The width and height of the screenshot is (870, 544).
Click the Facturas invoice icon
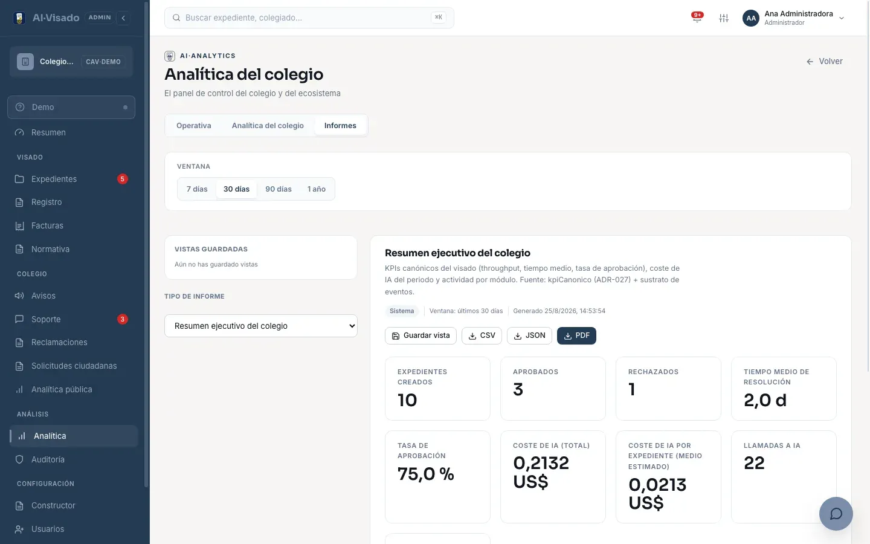pyautogui.click(x=19, y=225)
